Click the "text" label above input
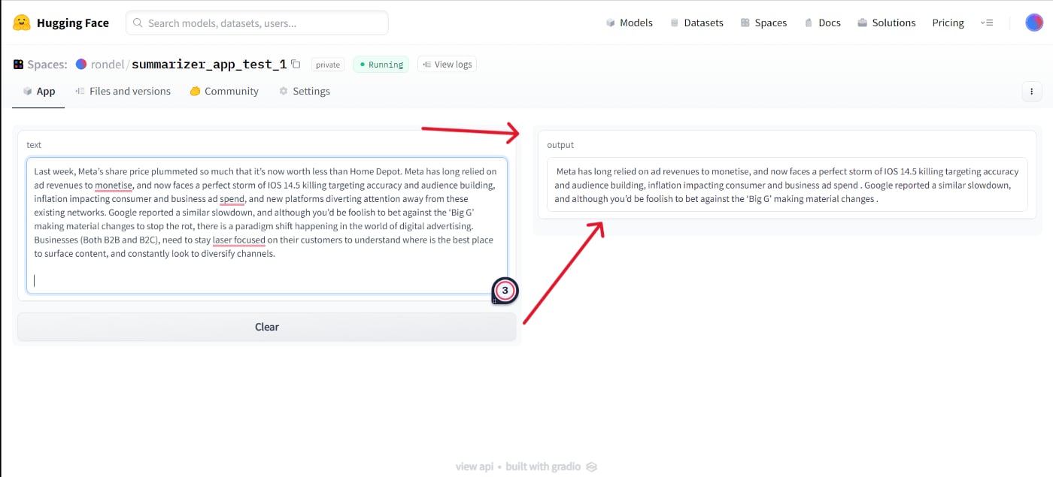 [x=34, y=144]
